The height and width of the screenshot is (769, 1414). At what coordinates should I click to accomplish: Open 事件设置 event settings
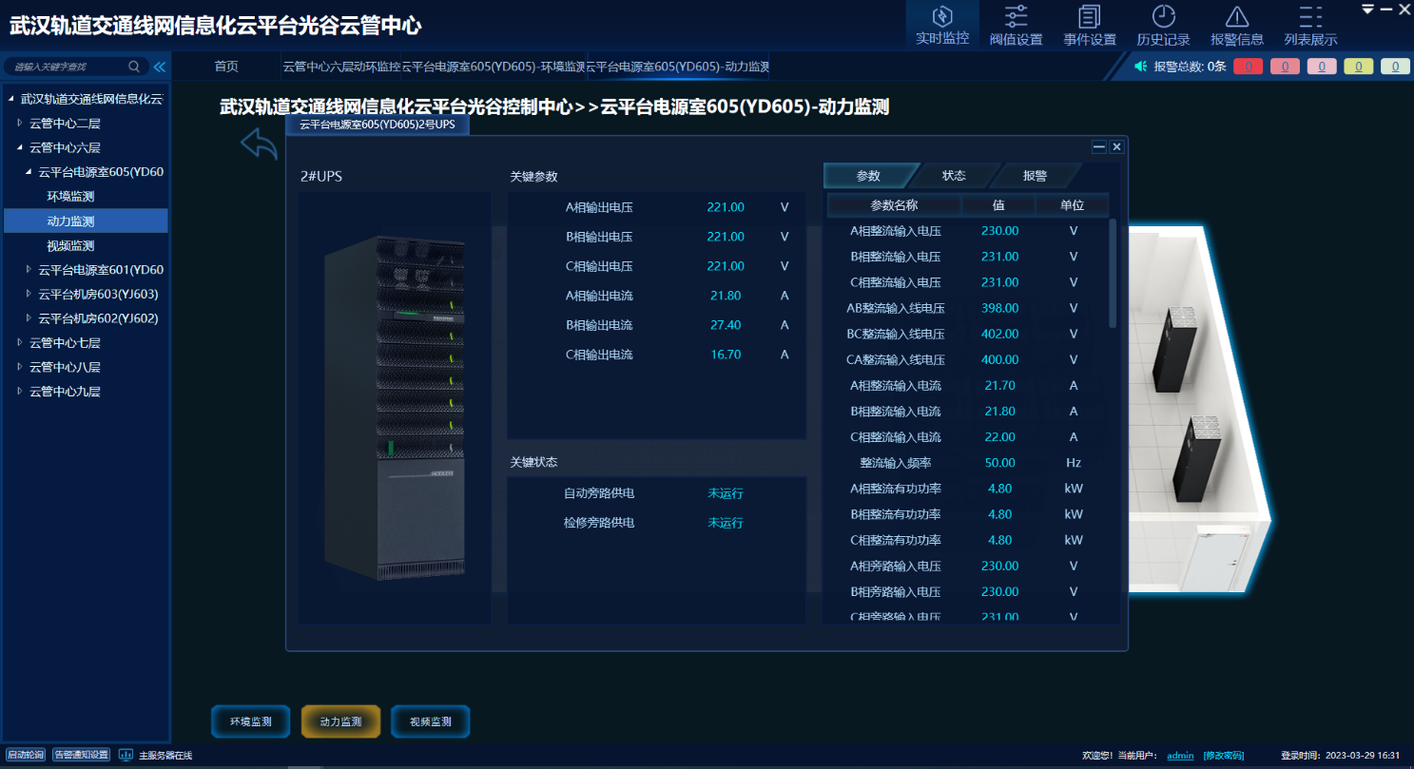click(1089, 25)
